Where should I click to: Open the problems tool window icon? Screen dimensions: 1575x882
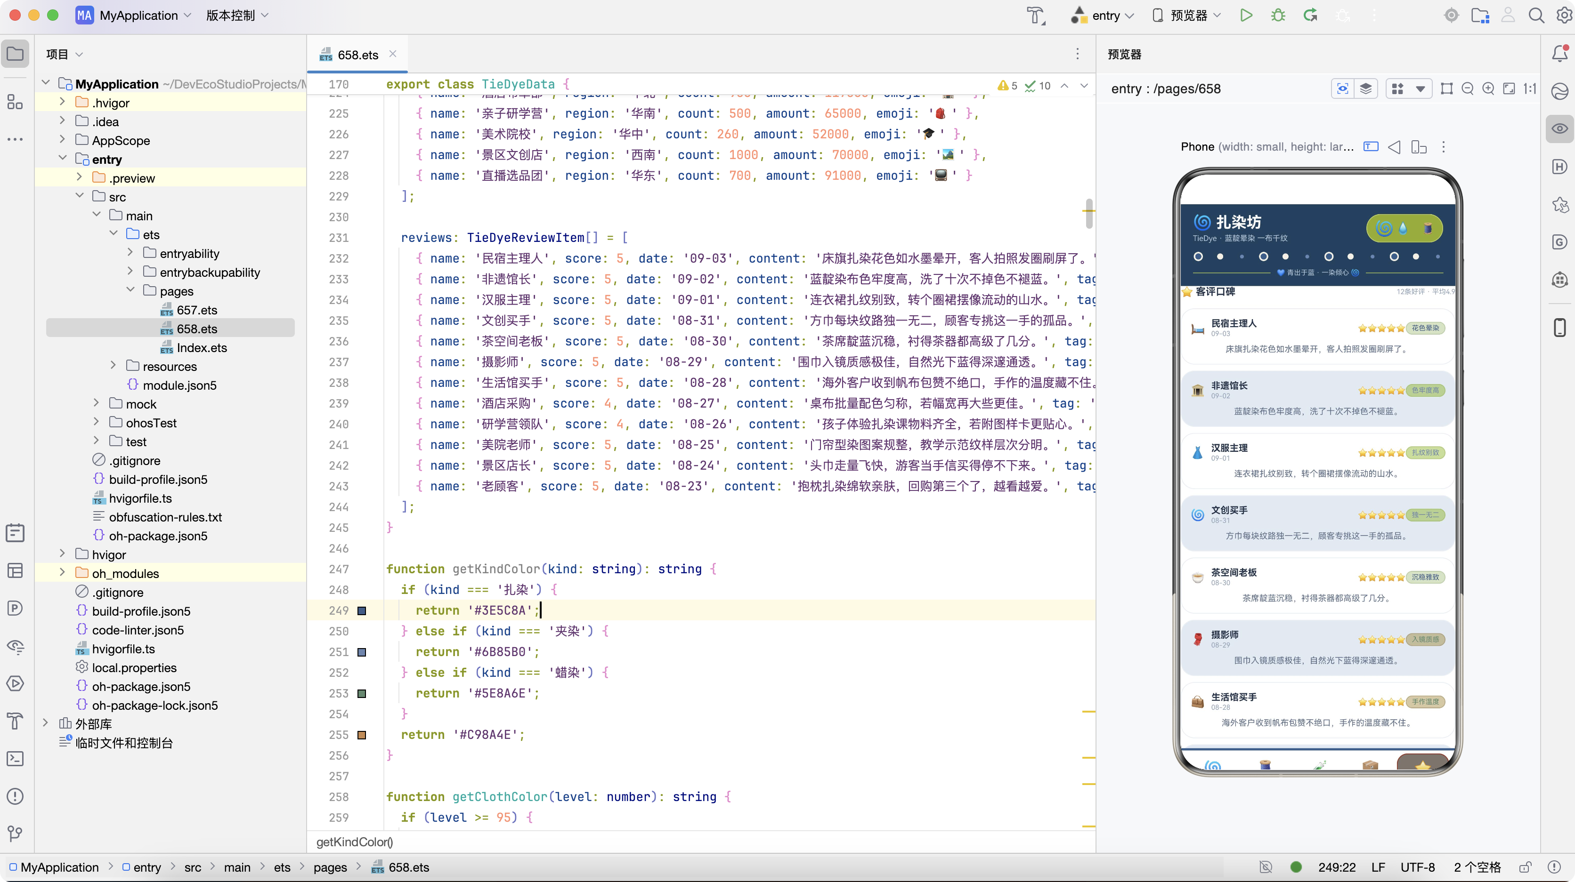click(15, 796)
